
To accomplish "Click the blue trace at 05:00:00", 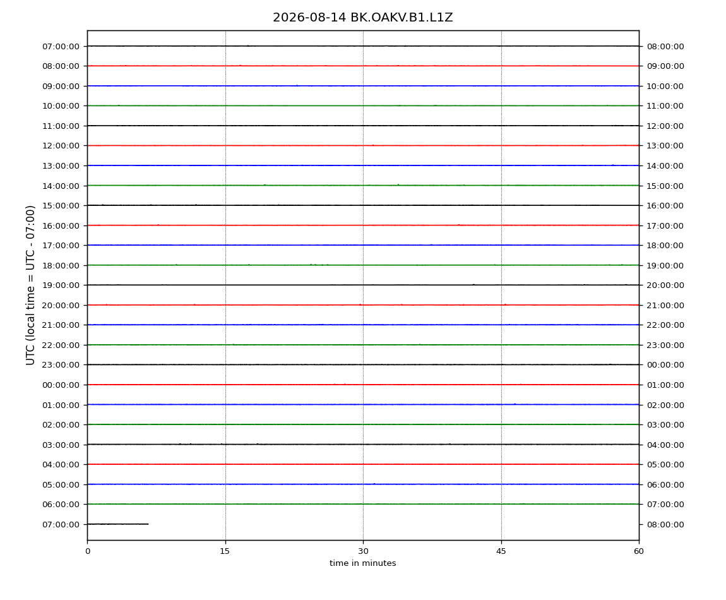I will [363, 484].
